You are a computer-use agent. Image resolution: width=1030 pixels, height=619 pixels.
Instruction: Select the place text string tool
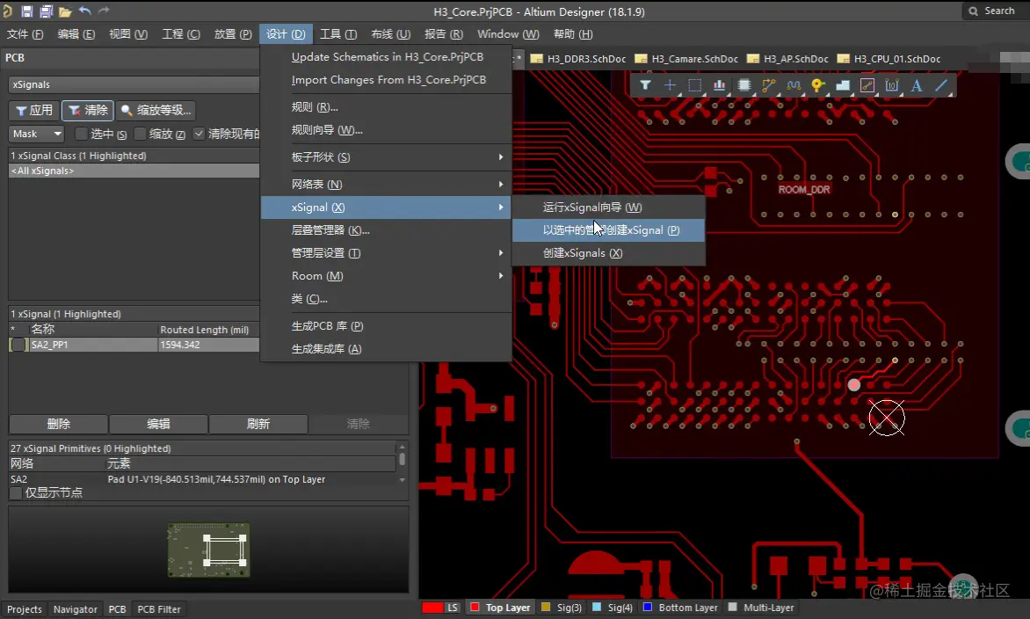(x=917, y=84)
